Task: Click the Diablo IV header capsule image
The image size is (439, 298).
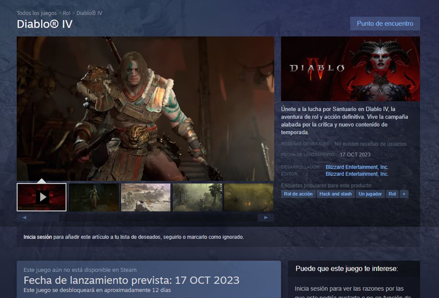Action: pos(350,69)
